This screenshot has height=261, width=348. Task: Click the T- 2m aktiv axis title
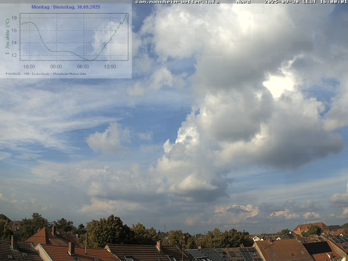pos(7,37)
